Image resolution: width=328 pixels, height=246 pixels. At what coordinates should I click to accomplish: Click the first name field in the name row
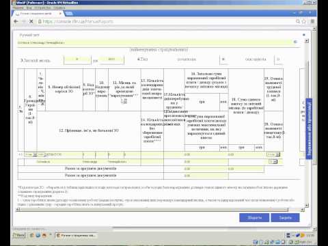pyautogui.click(x=95, y=162)
